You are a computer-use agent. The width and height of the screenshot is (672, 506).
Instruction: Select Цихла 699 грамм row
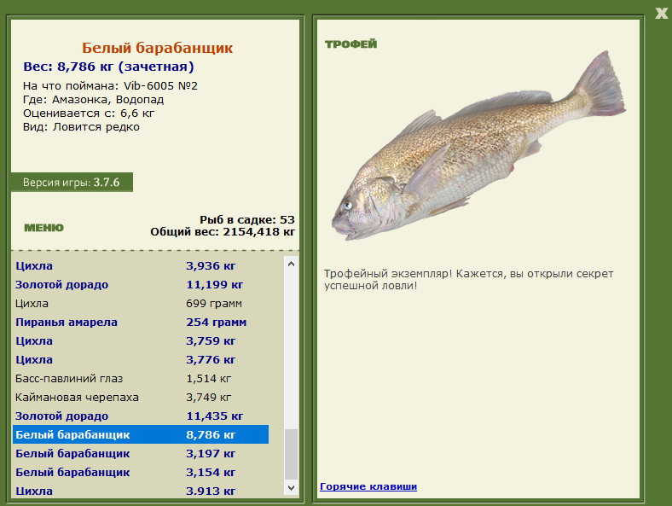141,304
